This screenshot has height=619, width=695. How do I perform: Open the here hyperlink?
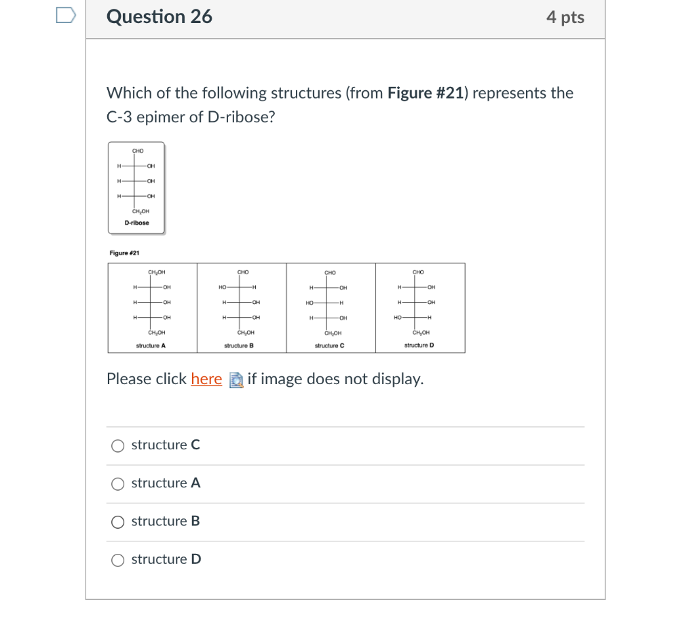coord(206,379)
